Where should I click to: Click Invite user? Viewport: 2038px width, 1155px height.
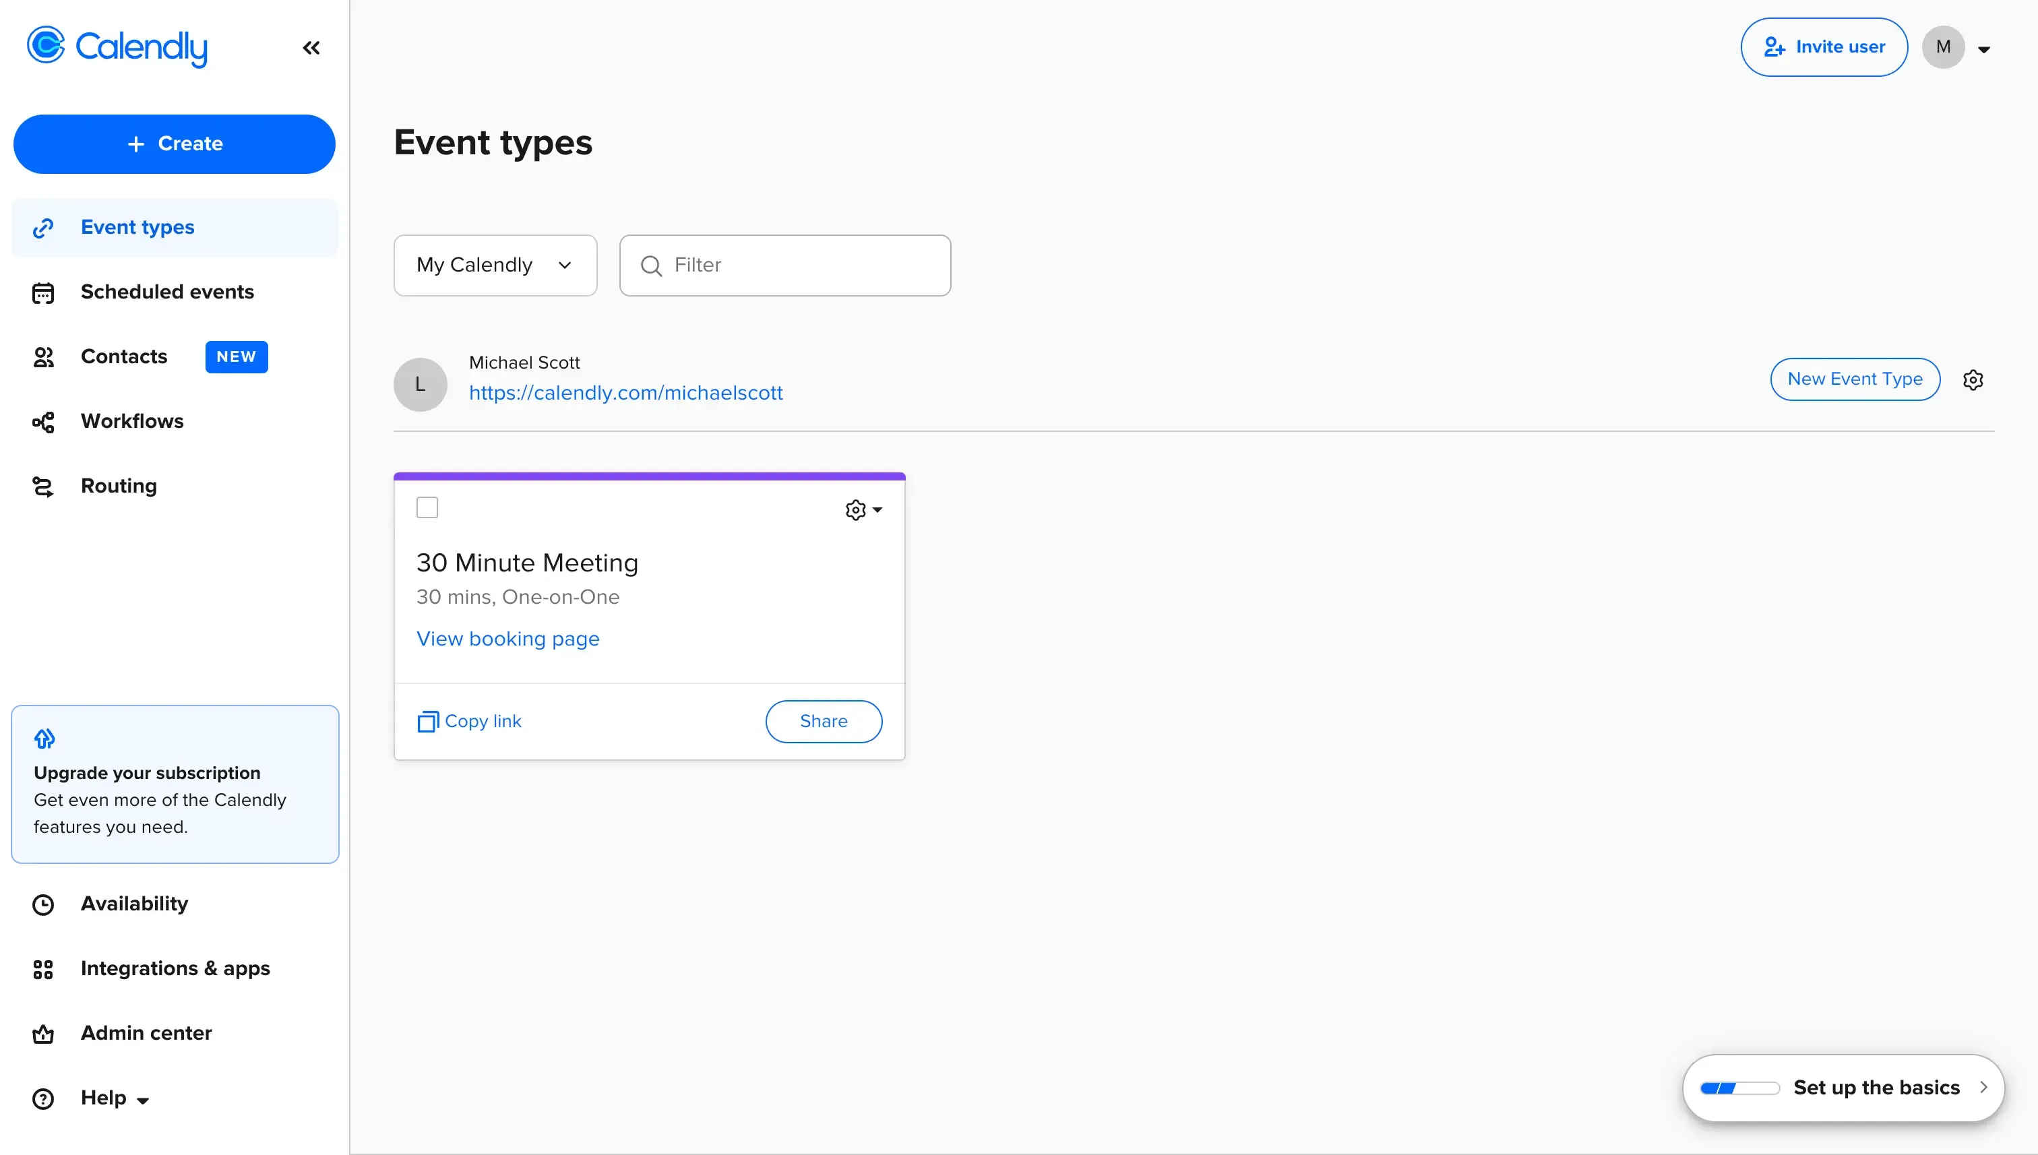point(1823,46)
